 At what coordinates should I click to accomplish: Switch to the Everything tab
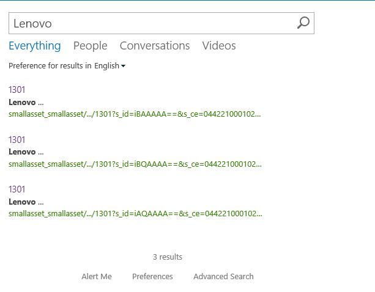(x=35, y=46)
